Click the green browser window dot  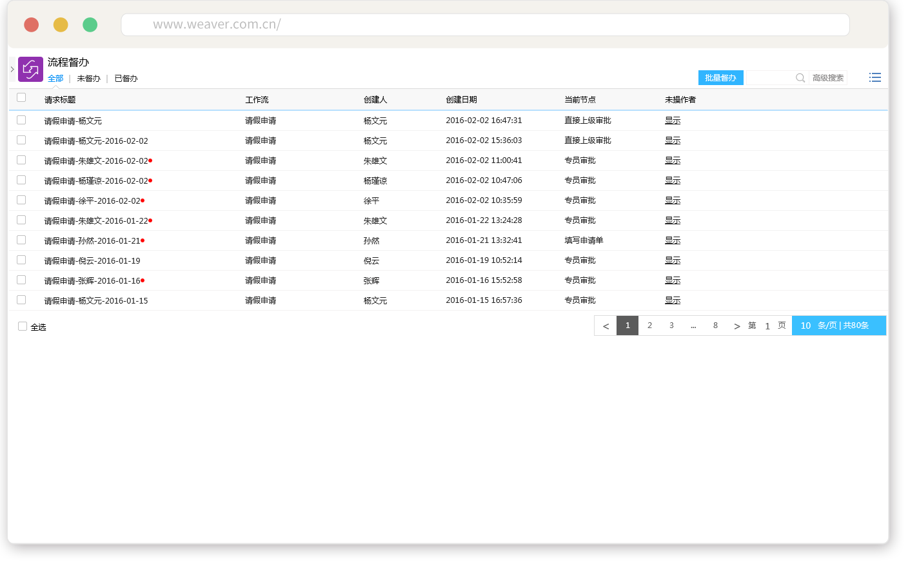[x=90, y=24]
